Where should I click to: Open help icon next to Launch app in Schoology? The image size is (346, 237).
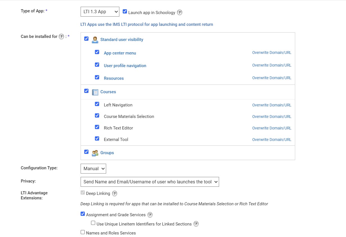[x=180, y=12]
